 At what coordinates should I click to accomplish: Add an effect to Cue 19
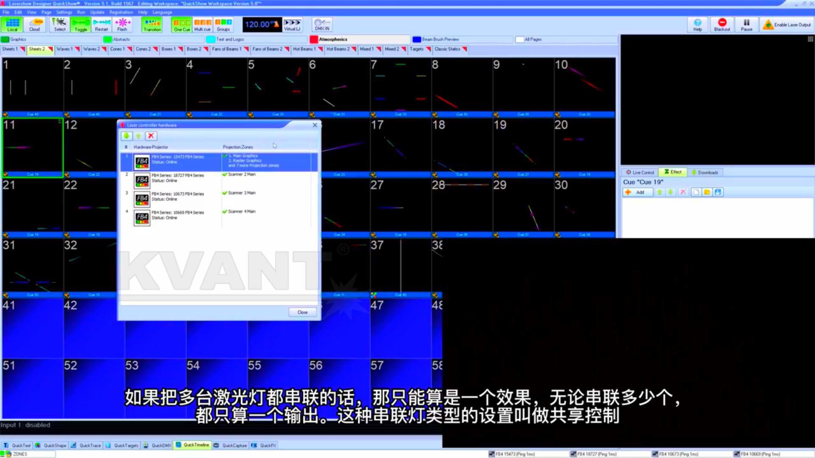(x=637, y=192)
